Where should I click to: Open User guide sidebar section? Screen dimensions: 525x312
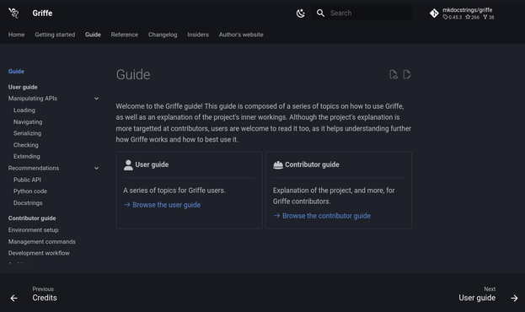(x=23, y=87)
